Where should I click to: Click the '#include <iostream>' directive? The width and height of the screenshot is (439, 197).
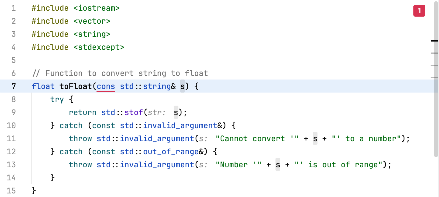(x=75, y=8)
